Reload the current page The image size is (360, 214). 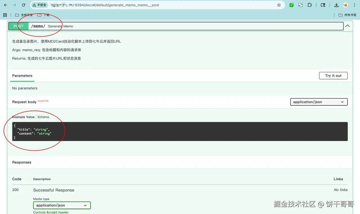(x=24, y=5)
